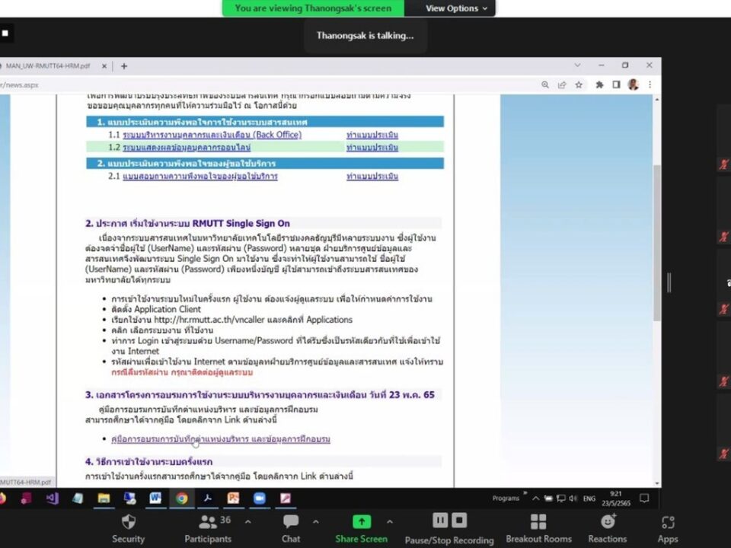Close the MAN_UW-RMUTT64-HRM.pdf tab
This screenshot has height=548, width=731.
coord(104,66)
